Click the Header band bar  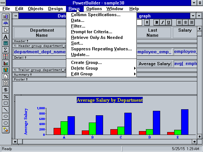(x=39, y=41)
